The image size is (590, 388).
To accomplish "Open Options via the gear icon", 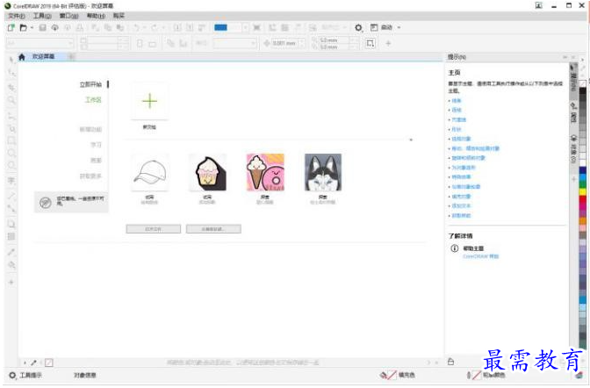I will [358, 27].
